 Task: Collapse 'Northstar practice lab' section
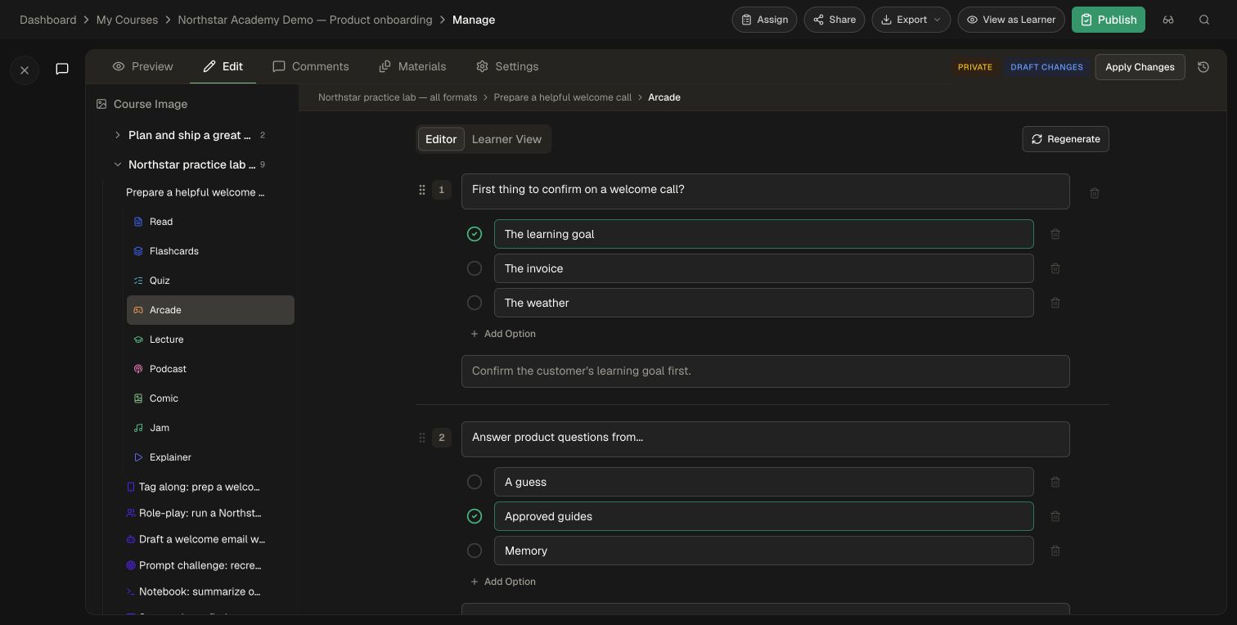click(117, 164)
